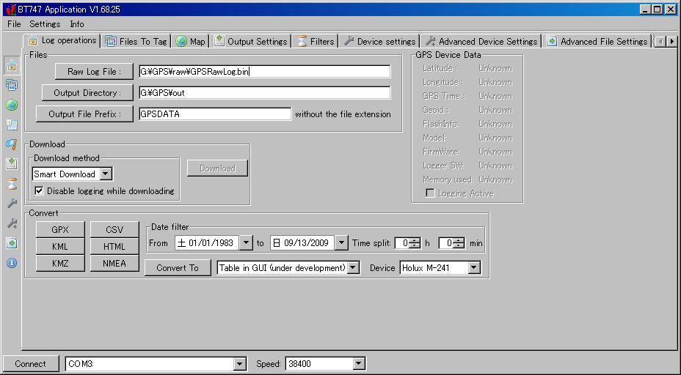Click the home icon in left sidebar

coord(12,65)
